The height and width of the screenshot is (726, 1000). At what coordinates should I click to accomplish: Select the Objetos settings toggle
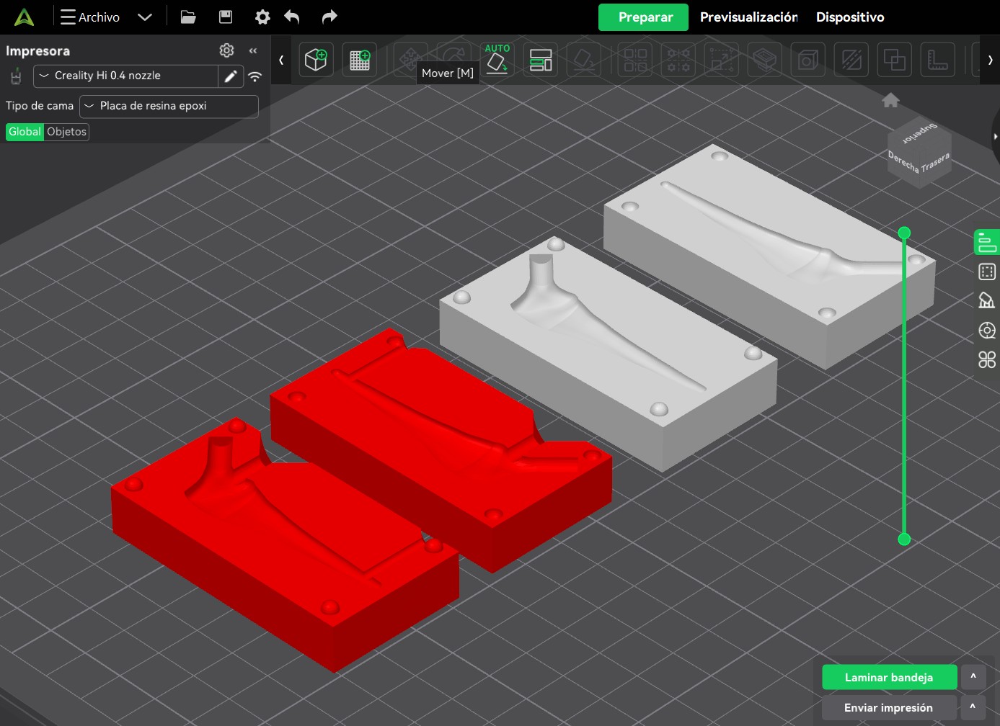[66, 132]
